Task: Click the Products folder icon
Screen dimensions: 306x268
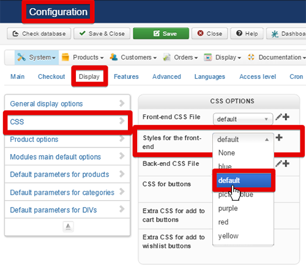Action: tap(65, 57)
